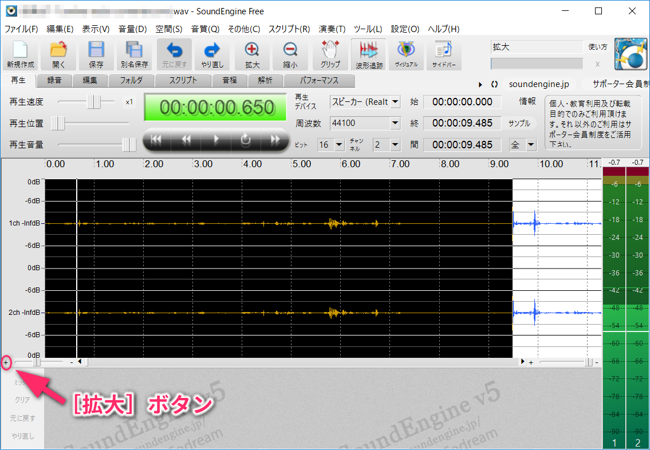Save the file with 保存 icon
This screenshot has height=450, width=650.
tap(96, 54)
